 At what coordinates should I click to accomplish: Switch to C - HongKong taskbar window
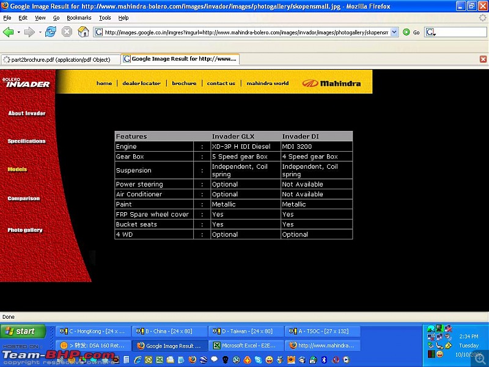[x=93, y=331]
